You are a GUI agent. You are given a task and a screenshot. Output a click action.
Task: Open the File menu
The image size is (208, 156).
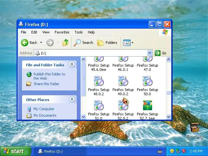23,32
